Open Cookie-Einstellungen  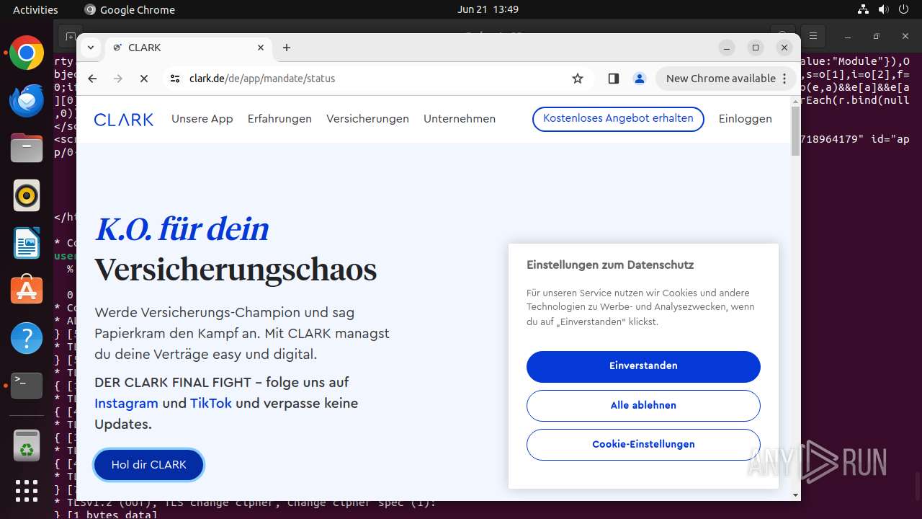pos(643,445)
